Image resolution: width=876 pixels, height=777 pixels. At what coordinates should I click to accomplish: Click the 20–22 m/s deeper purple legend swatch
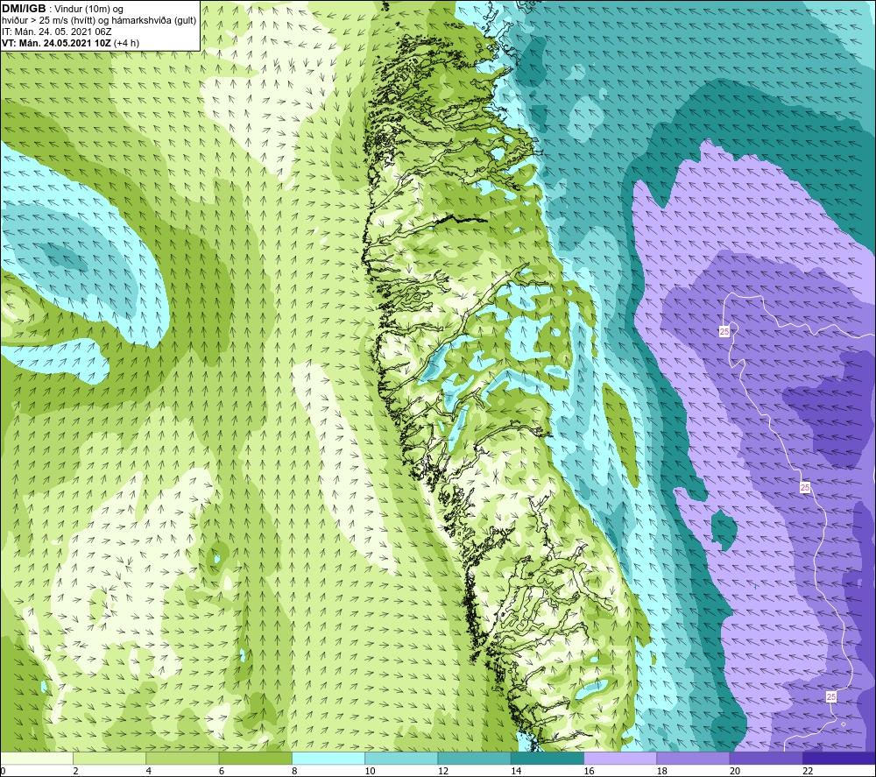click(x=766, y=759)
